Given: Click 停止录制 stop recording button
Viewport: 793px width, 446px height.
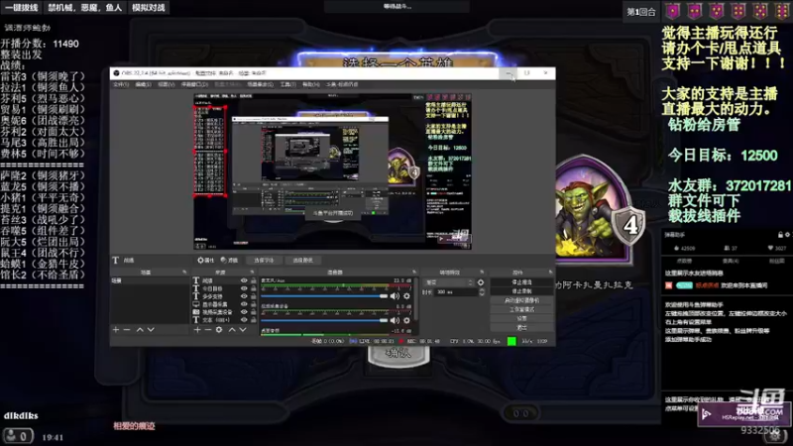Looking at the screenshot, I should coord(522,291).
